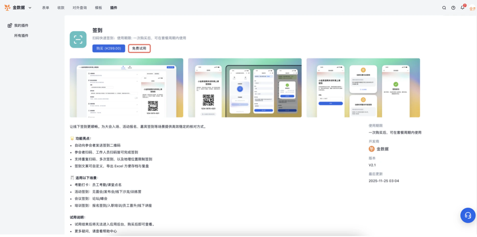Open the notifications bell icon
Screen dimensions: 477x237
[462, 8]
